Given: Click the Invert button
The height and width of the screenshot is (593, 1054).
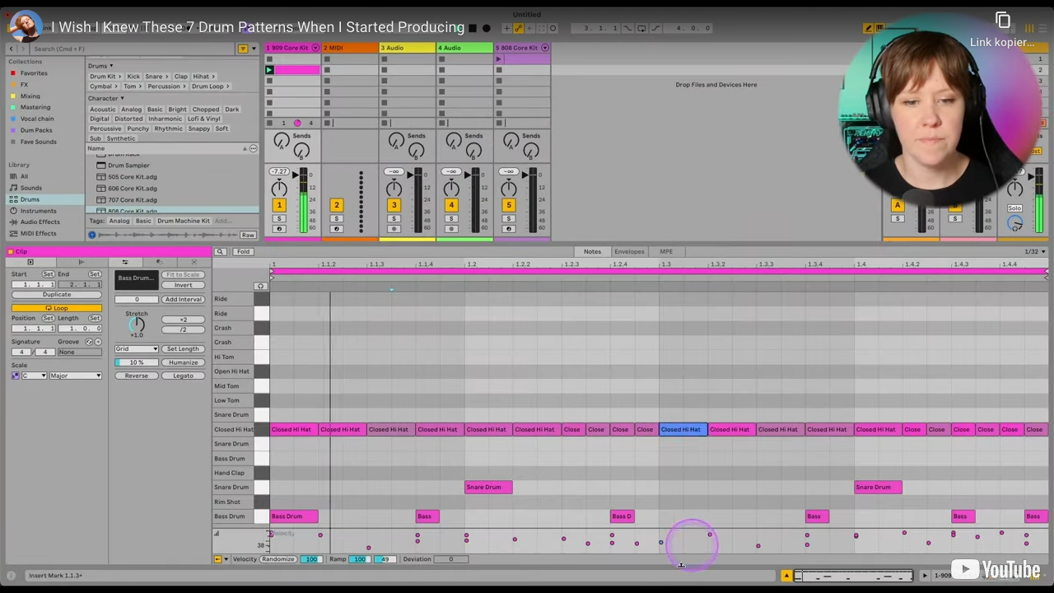Looking at the screenshot, I should click(183, 285).
